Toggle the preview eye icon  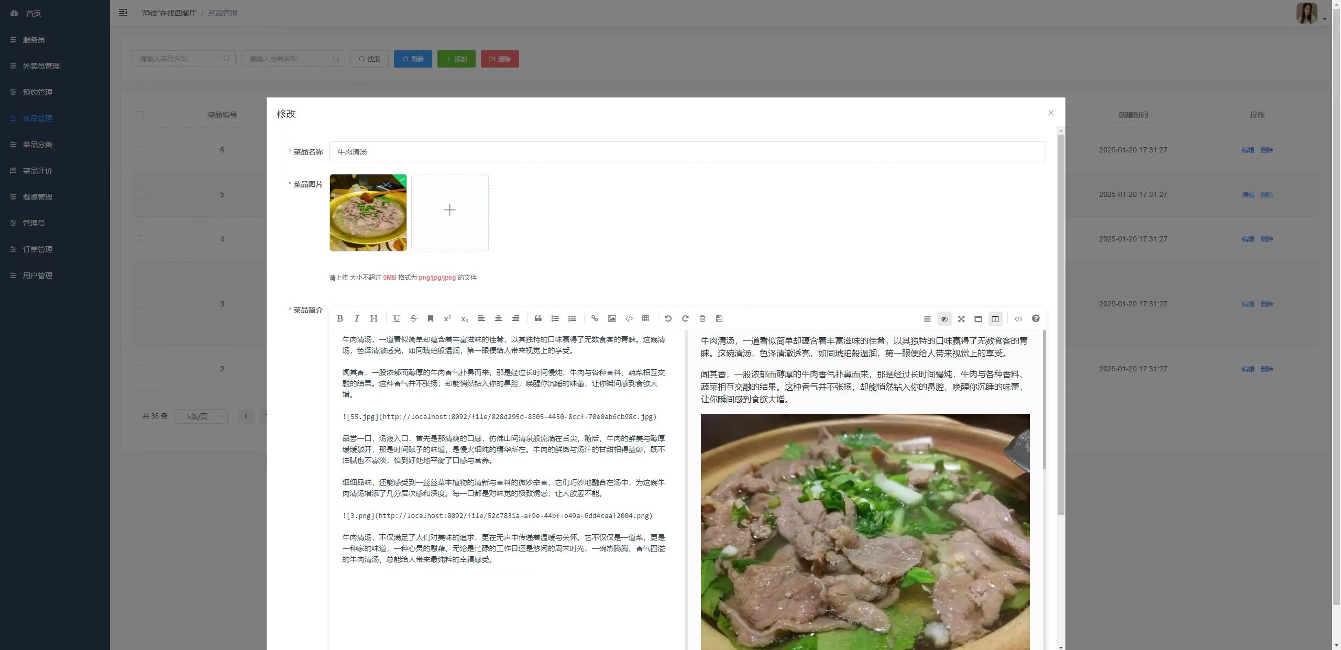coord(944,319)
